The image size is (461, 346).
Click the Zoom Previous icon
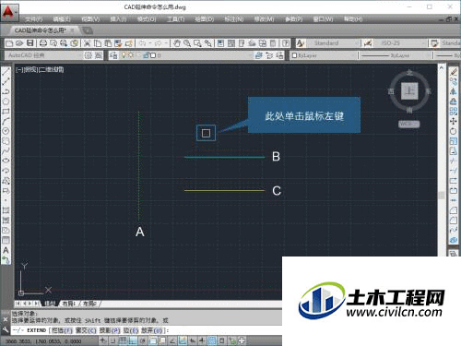pos(208,43)
